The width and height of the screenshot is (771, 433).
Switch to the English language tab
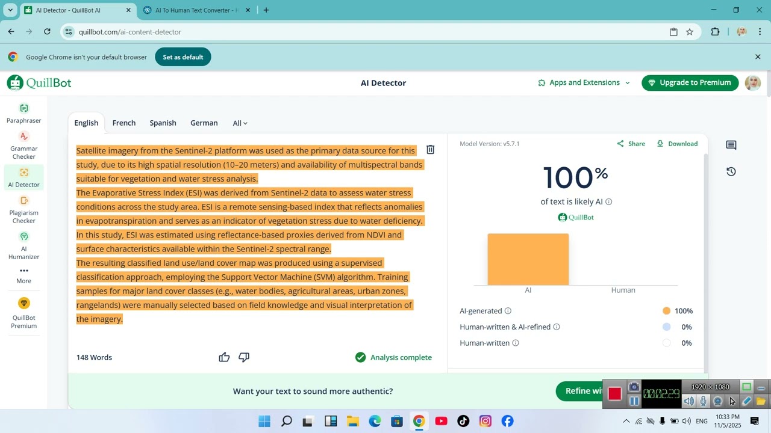86,123
